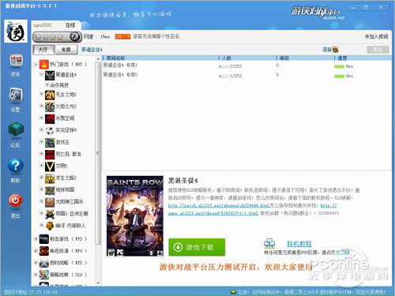Expand the 无主之地2 tree node
This screenshot has width=395, height=296.
click(x=41, y=94)
